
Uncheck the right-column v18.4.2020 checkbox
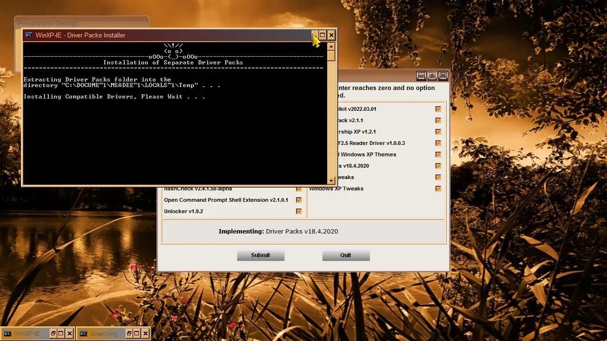pos(438,166)
